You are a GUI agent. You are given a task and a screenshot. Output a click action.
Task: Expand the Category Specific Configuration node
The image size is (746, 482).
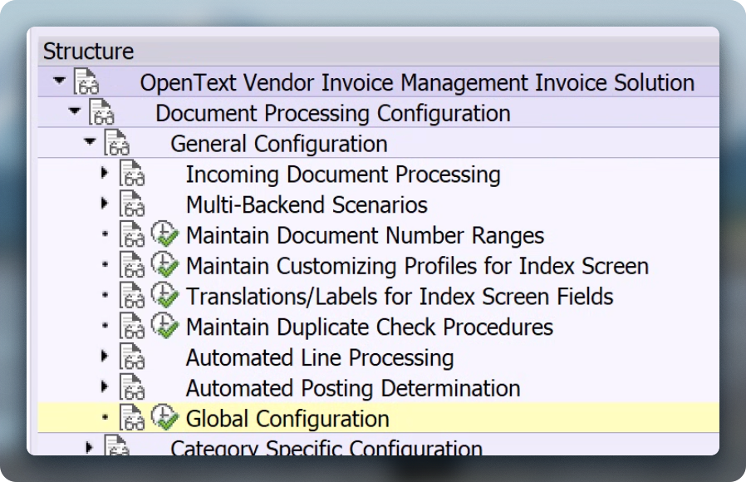(90, 448)
